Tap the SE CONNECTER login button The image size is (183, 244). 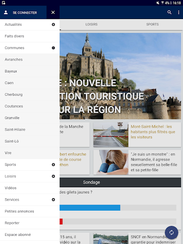pos(25,12)
